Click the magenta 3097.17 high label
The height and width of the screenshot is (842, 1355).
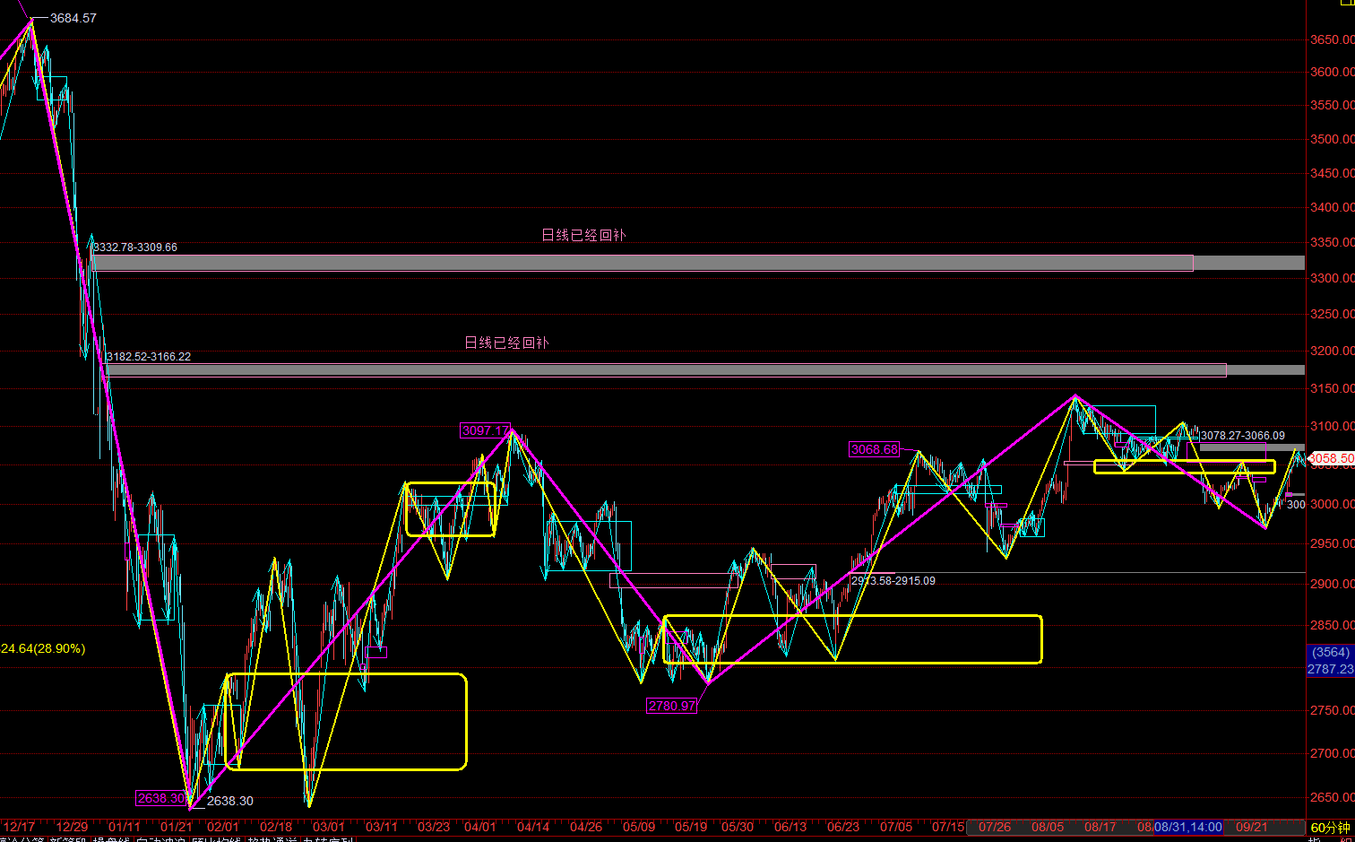[485, 431]
